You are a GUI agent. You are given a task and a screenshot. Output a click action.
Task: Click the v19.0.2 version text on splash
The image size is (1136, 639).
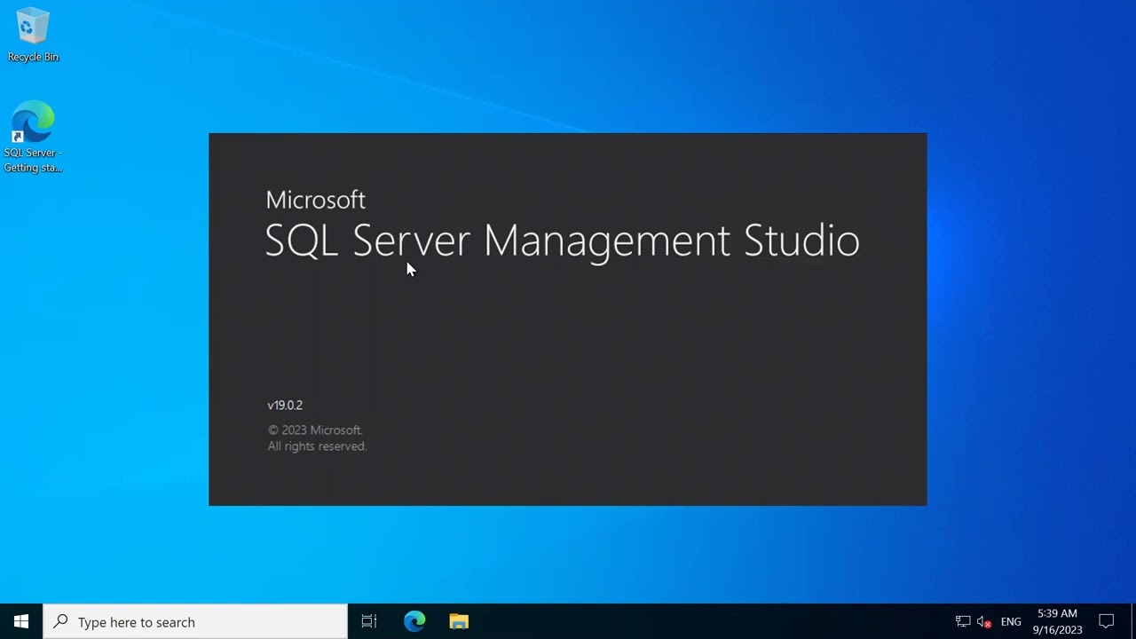[285, 405]
